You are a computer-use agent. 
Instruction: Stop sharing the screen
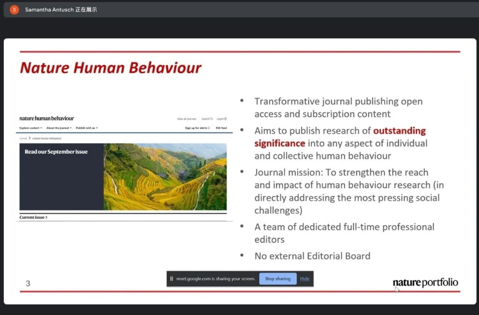click(278, 279)
